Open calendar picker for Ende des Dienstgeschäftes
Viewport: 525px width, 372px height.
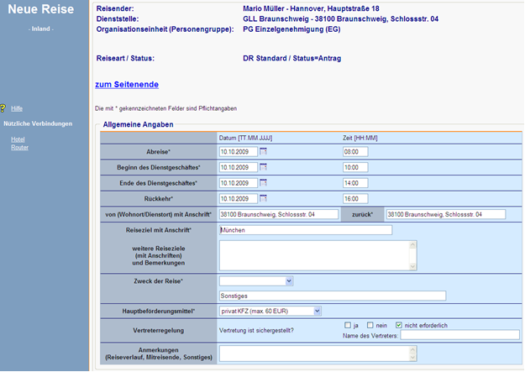pyautogui.click(x=264, y=182)
